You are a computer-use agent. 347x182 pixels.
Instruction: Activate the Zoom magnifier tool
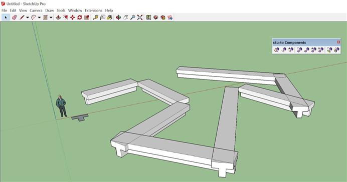click(x=132, y=17)
